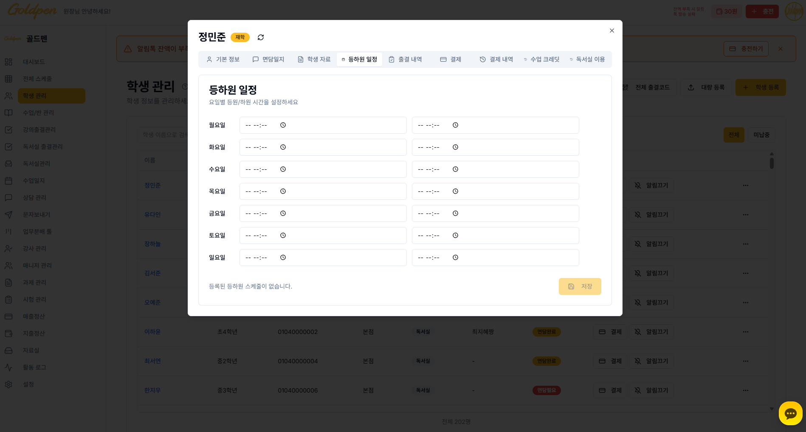Click the Thursday arrival time input field

(x=323, y=191)
